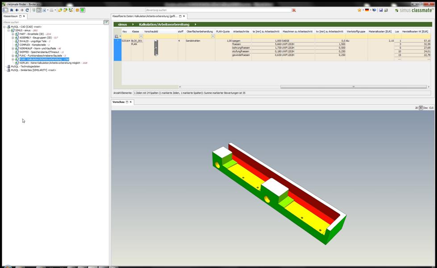Image resolution: width=437 pixels, height=268 pixels.
Task: Click the blue save disk icon
Action: tap(381, 10)
